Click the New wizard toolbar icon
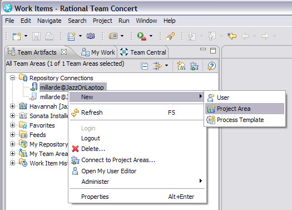Image resolution: width=292 pixels, height=210 pixels. tap(17, 36)
